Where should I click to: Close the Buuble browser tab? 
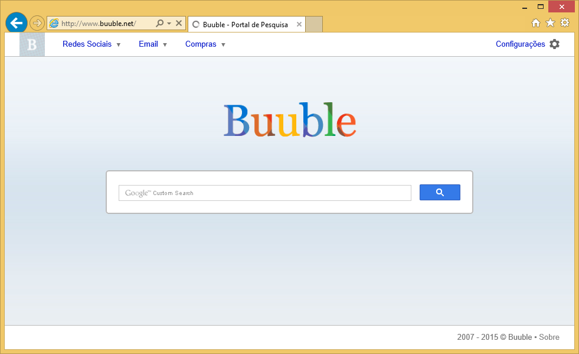[299, 25]
